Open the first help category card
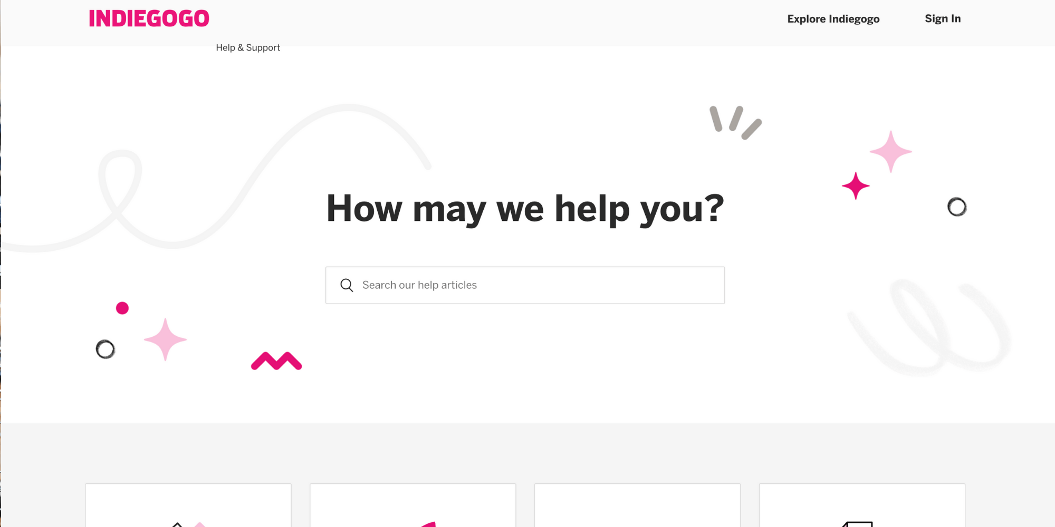The height and width of the screenshot is (527, 1055). [188, 505]
